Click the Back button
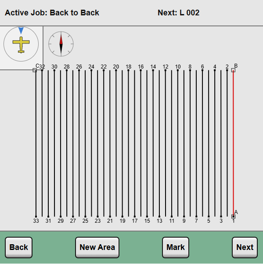This screenshot has width=263, height=264. click(18, 247)
